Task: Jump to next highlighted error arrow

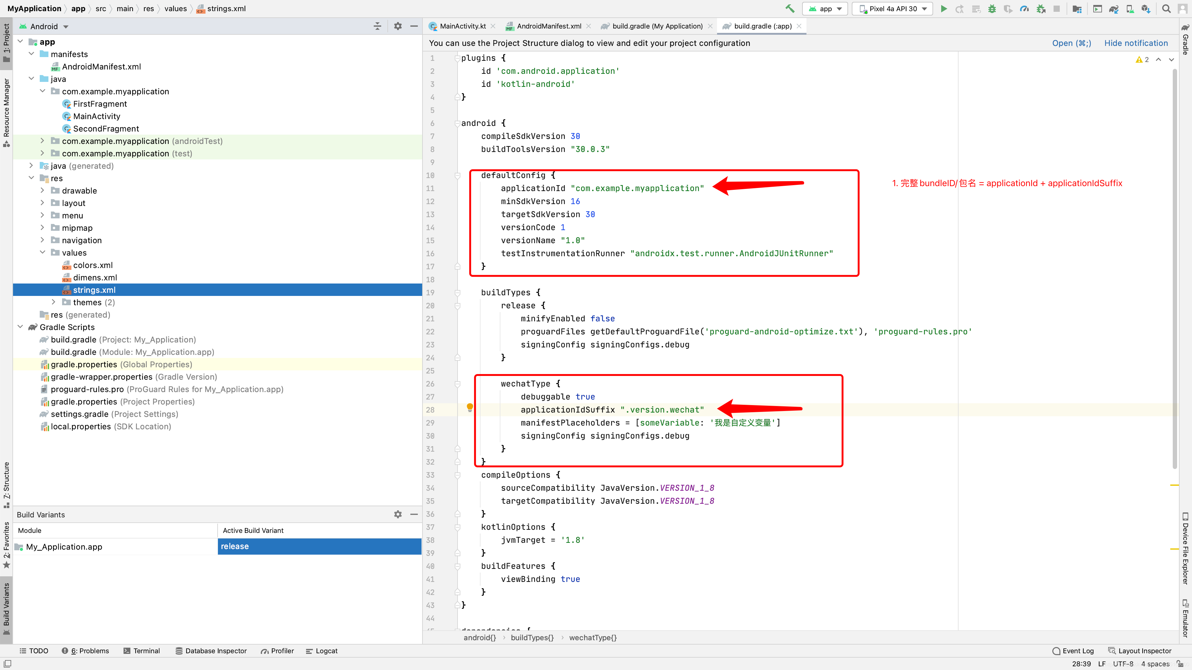Action: [x=1171, y=60]
